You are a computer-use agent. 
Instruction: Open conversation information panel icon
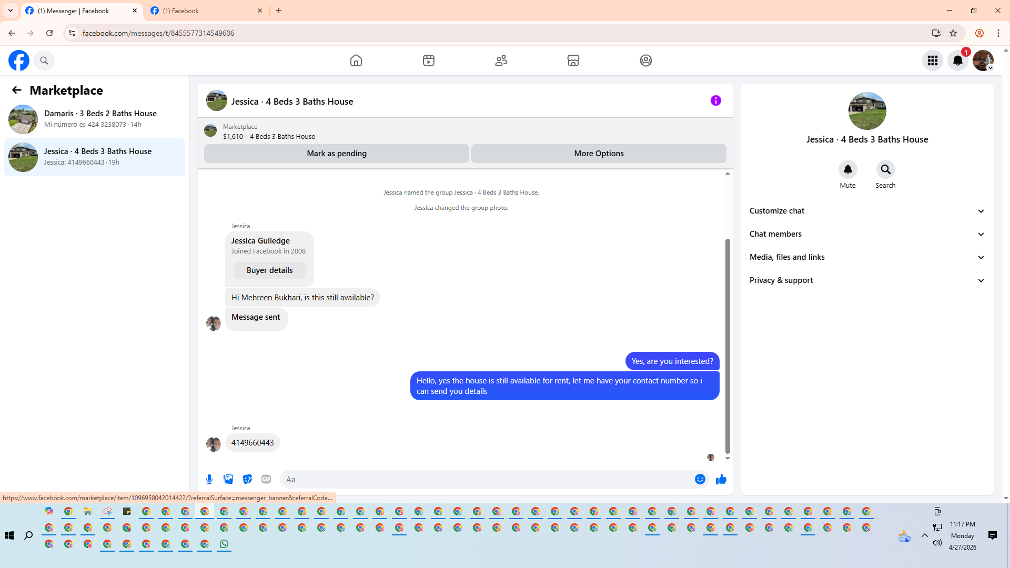[x=716, y=100]
